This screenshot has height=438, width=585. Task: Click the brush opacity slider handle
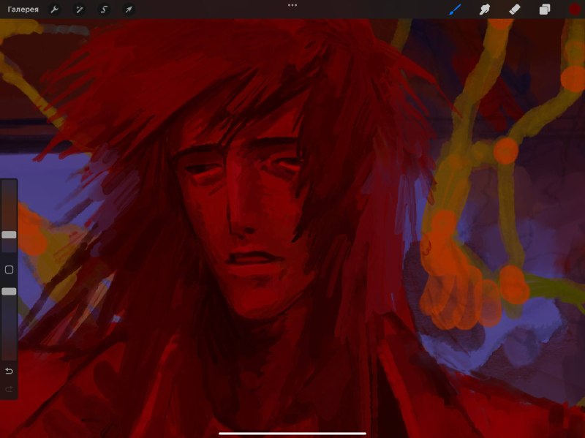(x=9, y=291)
